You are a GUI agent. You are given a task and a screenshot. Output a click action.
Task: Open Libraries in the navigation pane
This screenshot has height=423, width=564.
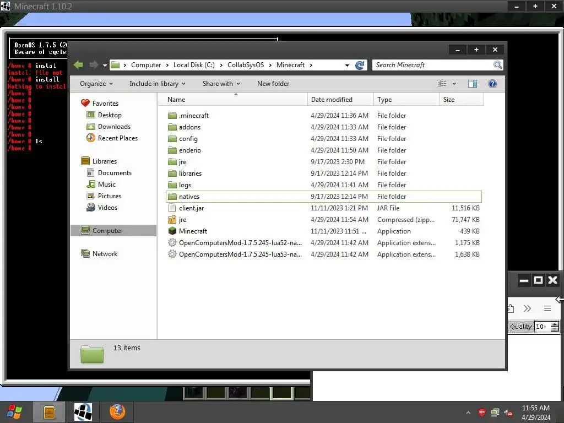pyautogui.click(x=99, y=161)
